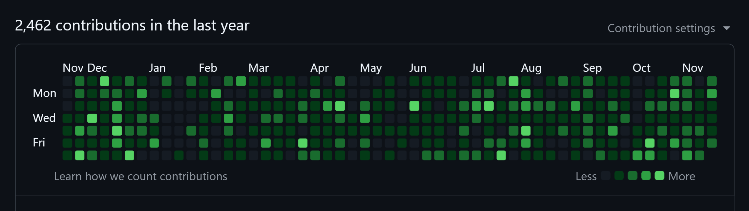Viewport: 749px width, 211px height.
Task: Click the arrow beside Contribution settings
Action: click(x=727, y=28)
